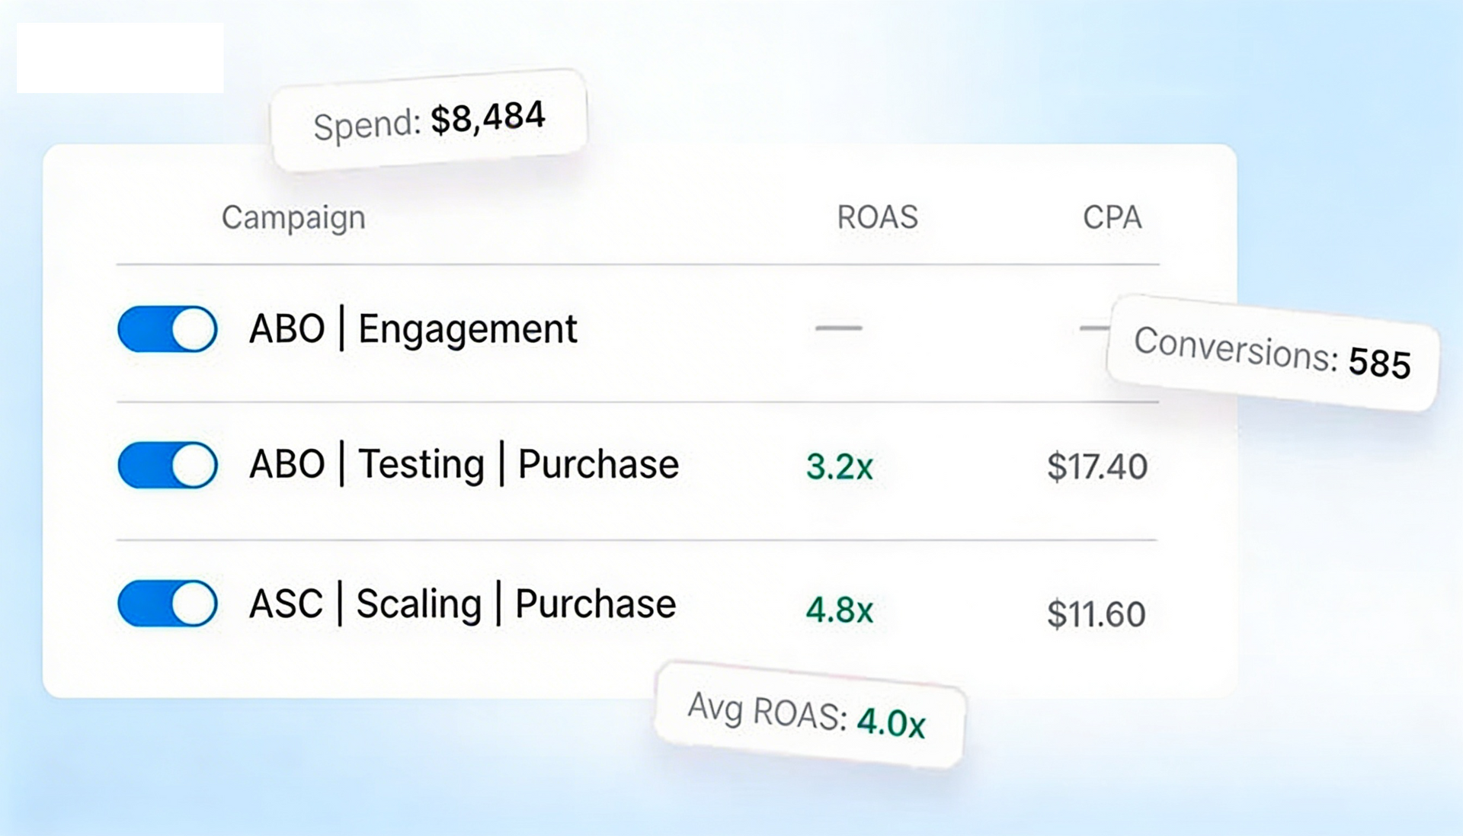Image resolution: width=1463 pixels, height=836 pixels.
Task: Click the ROAS column header
Action: click(x=877, y=218)
